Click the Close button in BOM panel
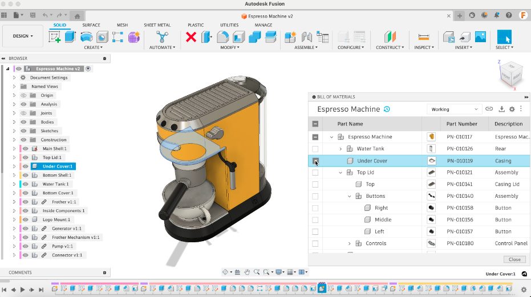This screenshot has height=297, width=531. pos(514,259)
